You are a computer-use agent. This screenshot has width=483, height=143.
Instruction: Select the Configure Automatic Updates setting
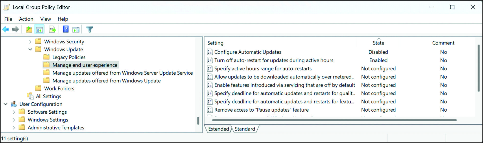[248, 52]
